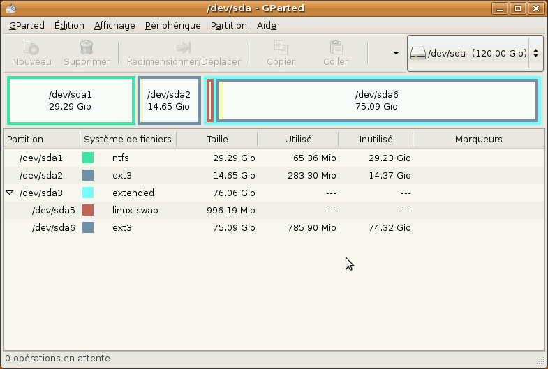The height and width of the screenshot is (369, 548).
Task: Click the Nouveau toolbar icon
Action: (x=31, y=47)
